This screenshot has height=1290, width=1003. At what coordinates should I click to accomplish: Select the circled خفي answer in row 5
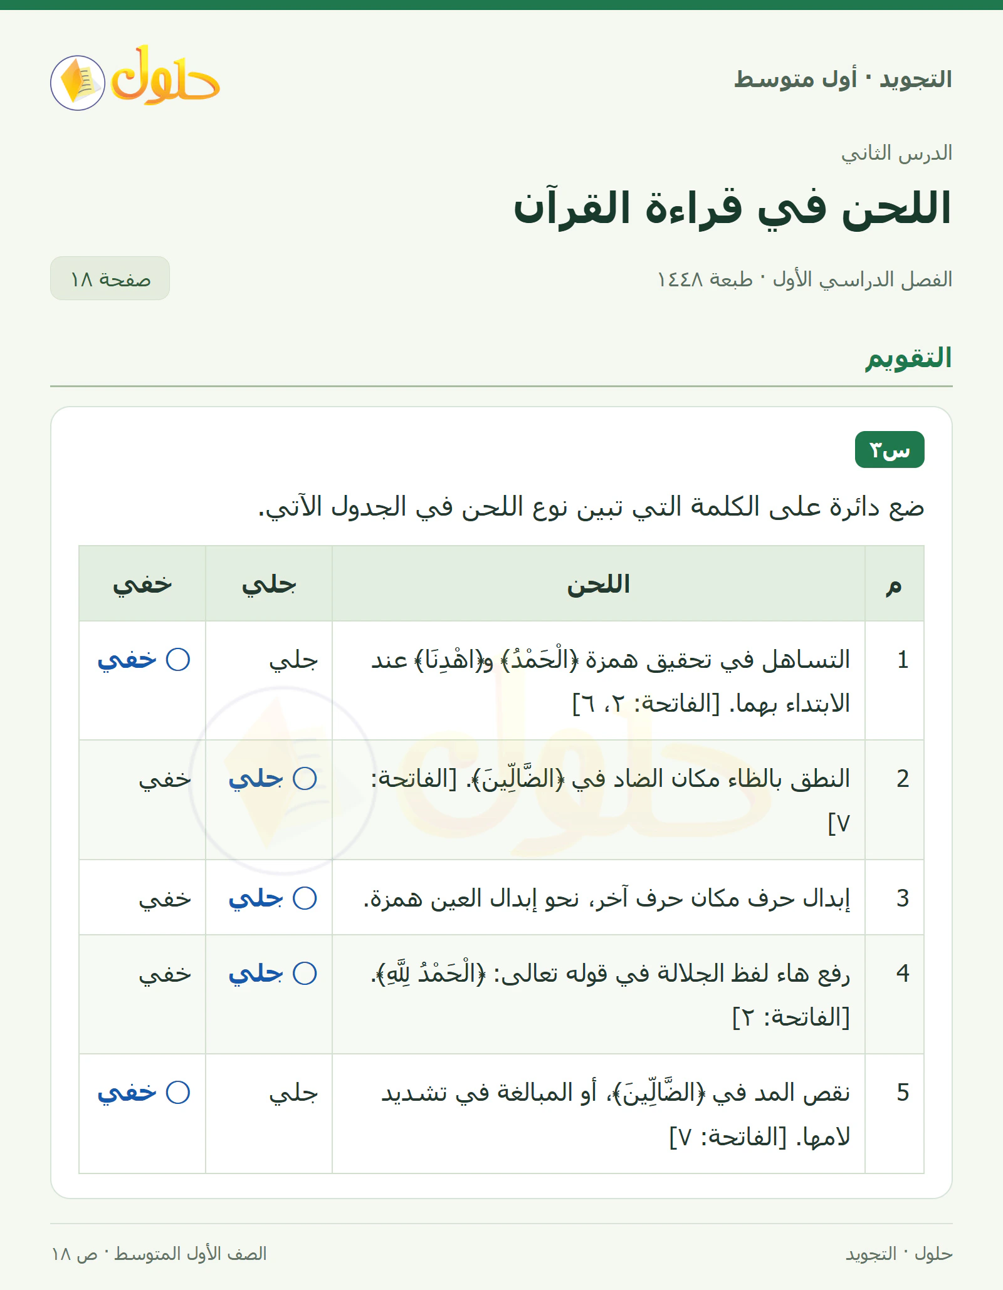click(x=144, y=1093)
